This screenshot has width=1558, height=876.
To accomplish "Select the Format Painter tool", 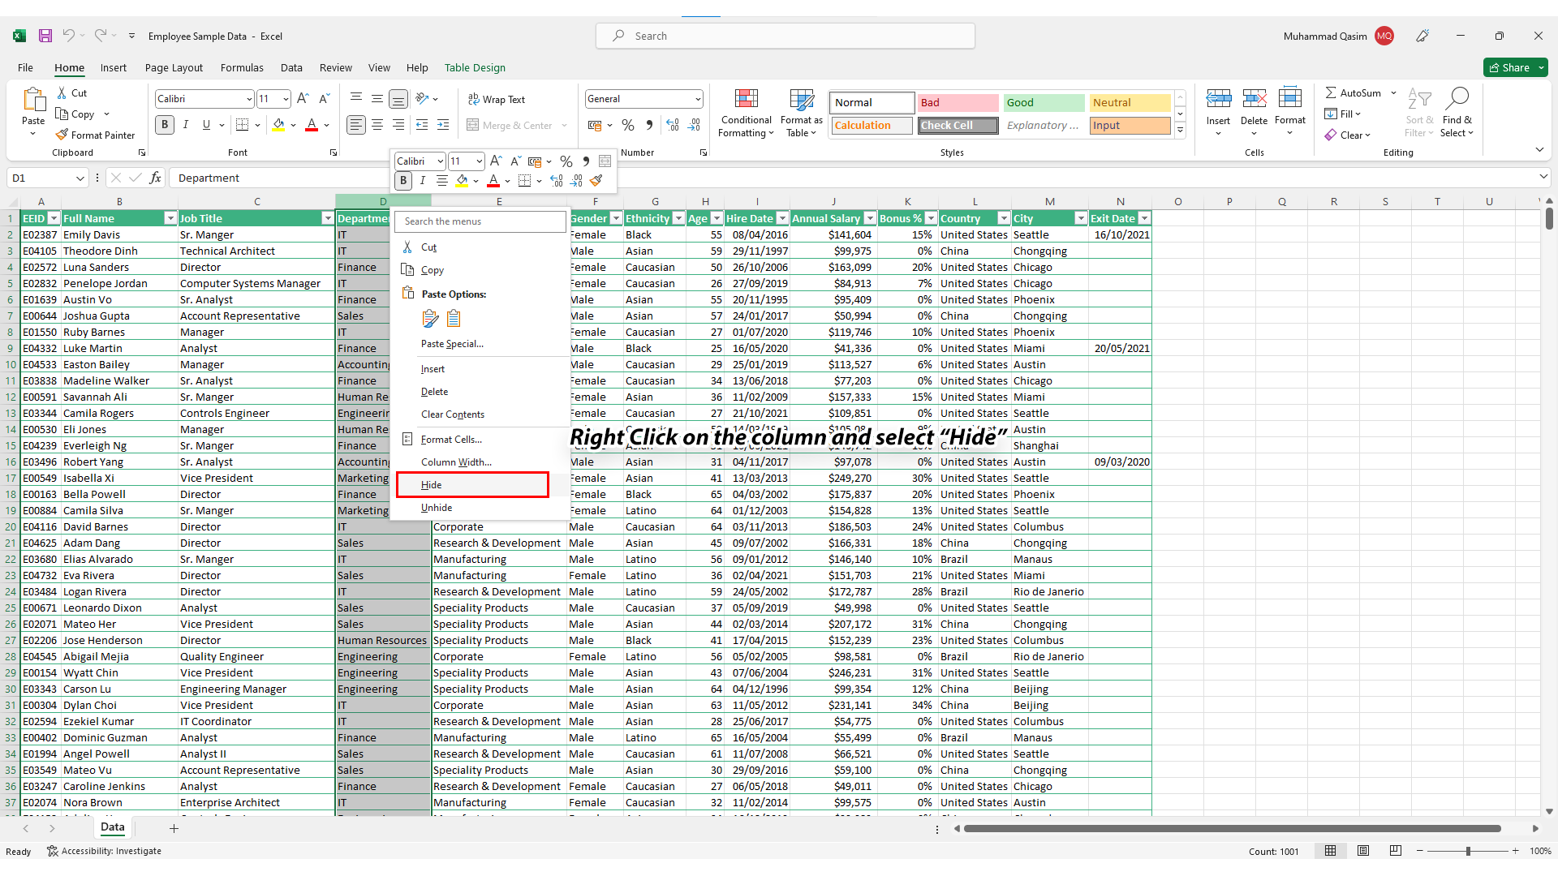I will coord(97,135).
